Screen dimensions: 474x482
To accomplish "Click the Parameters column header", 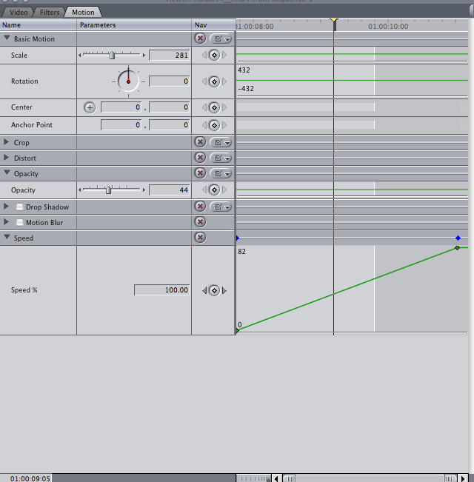I will [134, 25].
